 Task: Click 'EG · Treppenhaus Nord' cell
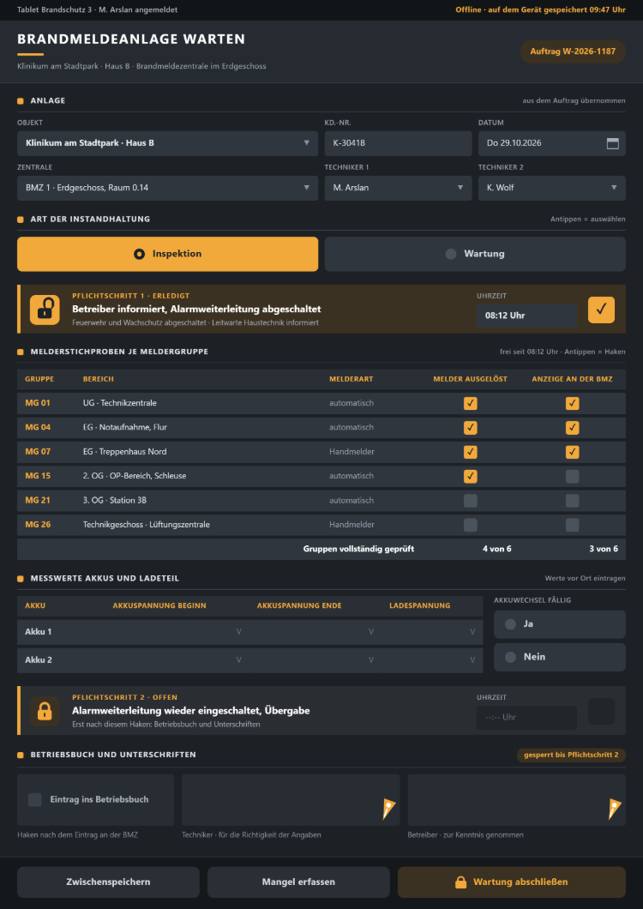click(125, 452)
